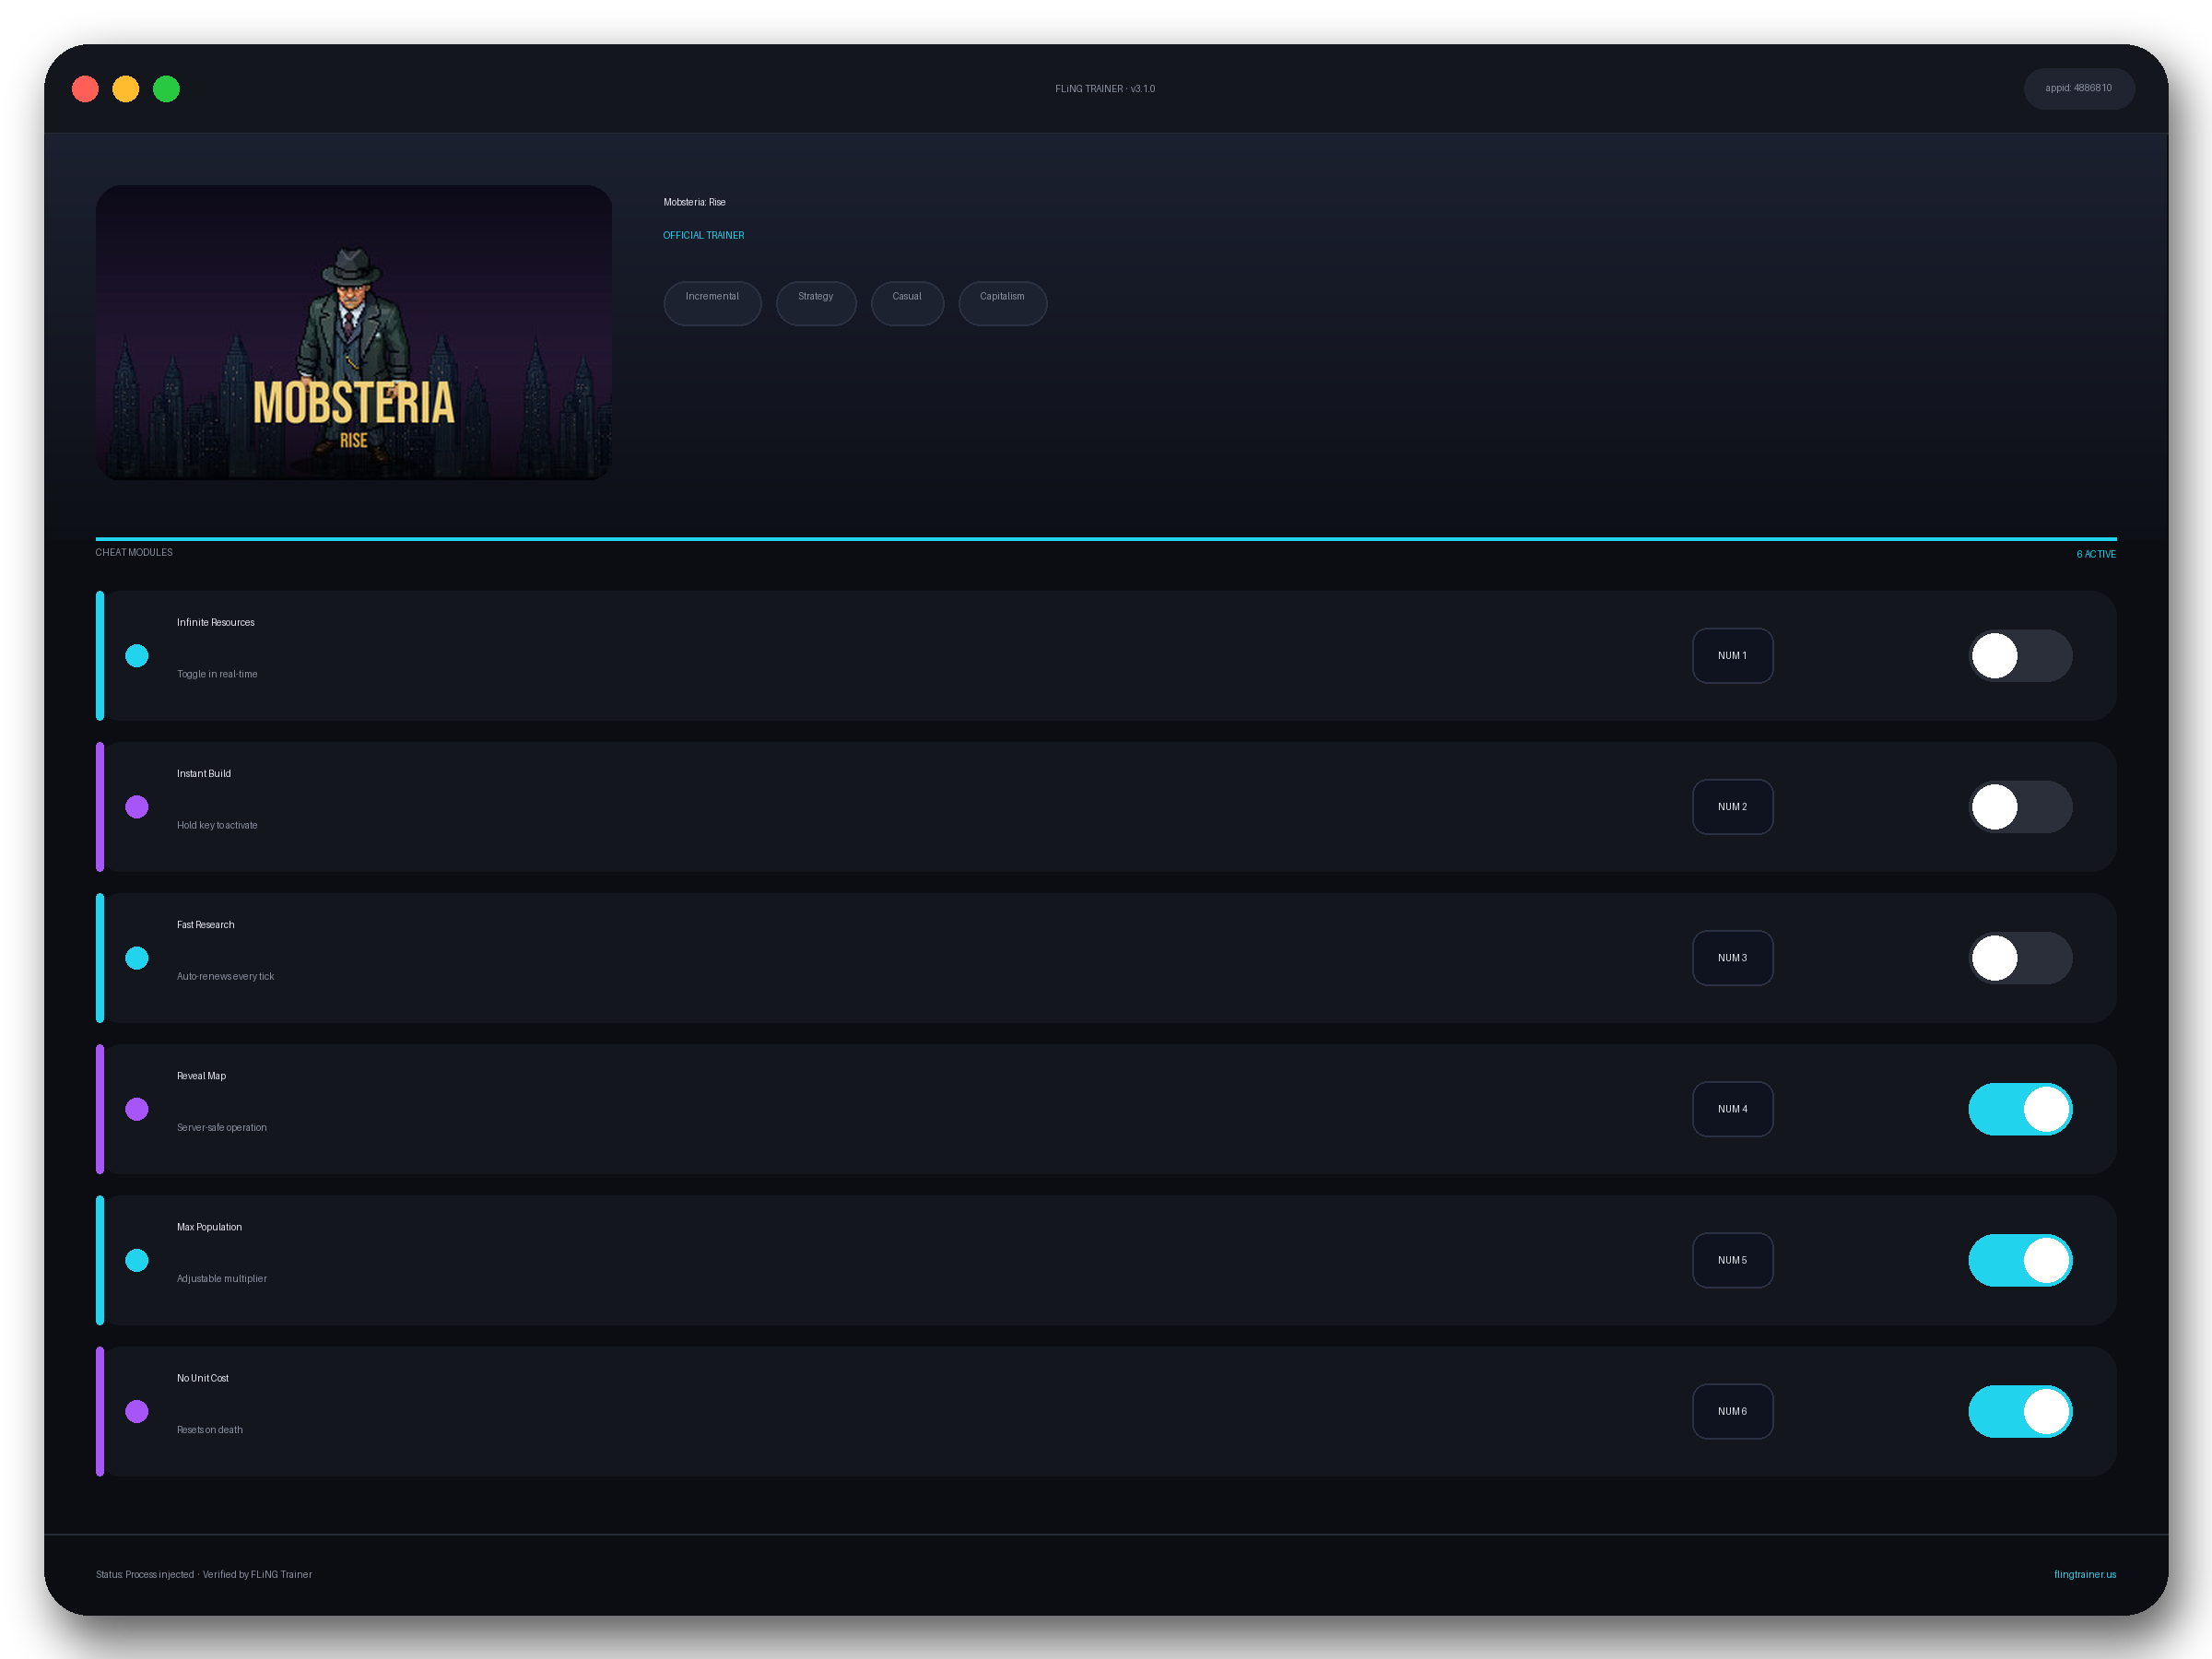Screen dimensions: 2212x1659
Task: Disable the Reveal Map toggle
Action: tap(2020, 1109)
